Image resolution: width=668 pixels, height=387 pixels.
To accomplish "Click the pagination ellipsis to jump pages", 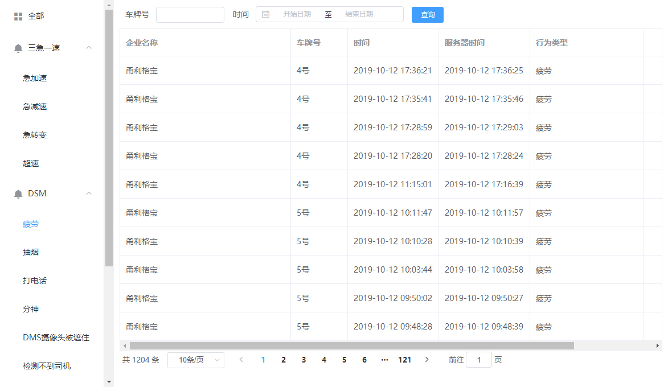I will click(x=384, y=360).
